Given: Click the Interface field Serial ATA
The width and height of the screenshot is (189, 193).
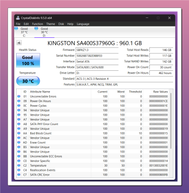Looking at the screenshot, I should click(97, 61).
